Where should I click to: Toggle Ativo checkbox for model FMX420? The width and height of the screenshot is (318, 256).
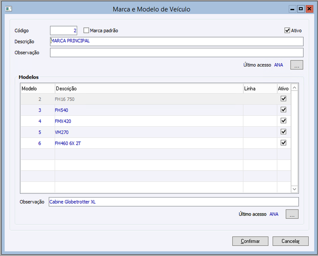[x=283, y=121]
